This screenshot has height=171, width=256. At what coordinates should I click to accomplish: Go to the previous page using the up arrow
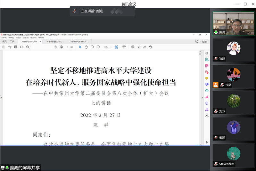pyautogui.click(x=55, y=47)
